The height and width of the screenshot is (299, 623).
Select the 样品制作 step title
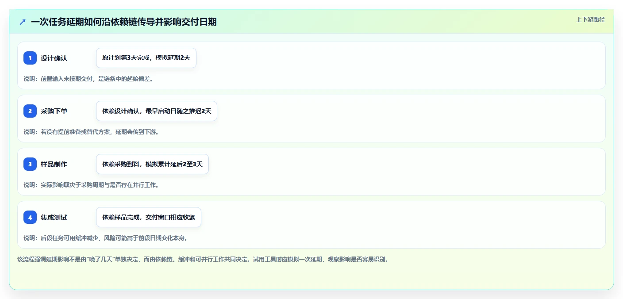[x=54, y=164]
